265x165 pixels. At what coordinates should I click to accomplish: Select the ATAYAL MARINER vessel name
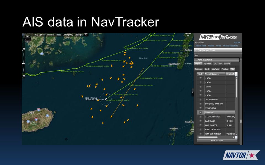tap(213, 117)
